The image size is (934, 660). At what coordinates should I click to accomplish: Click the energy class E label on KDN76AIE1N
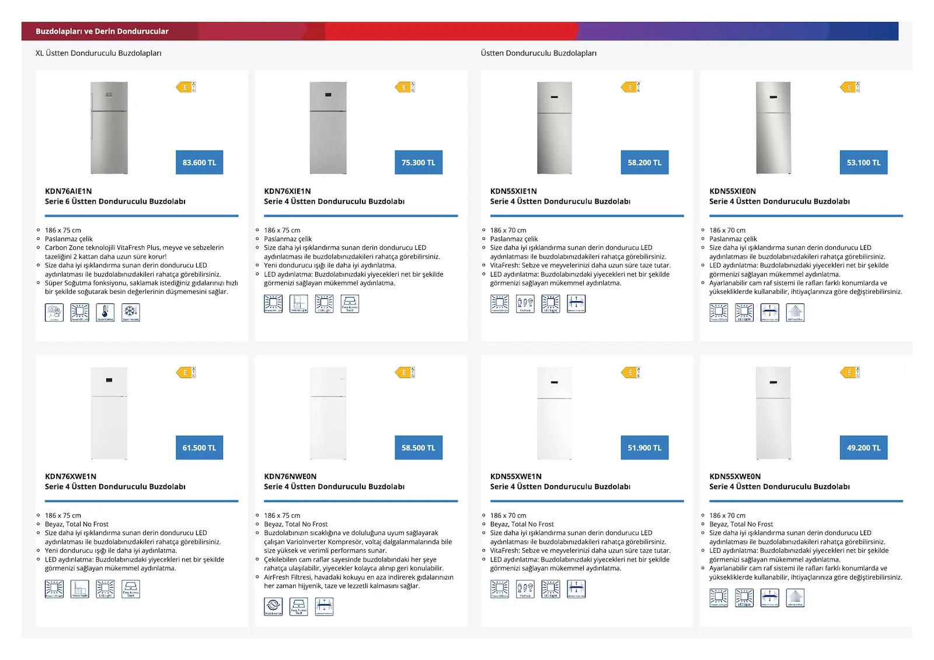point(186,88)
